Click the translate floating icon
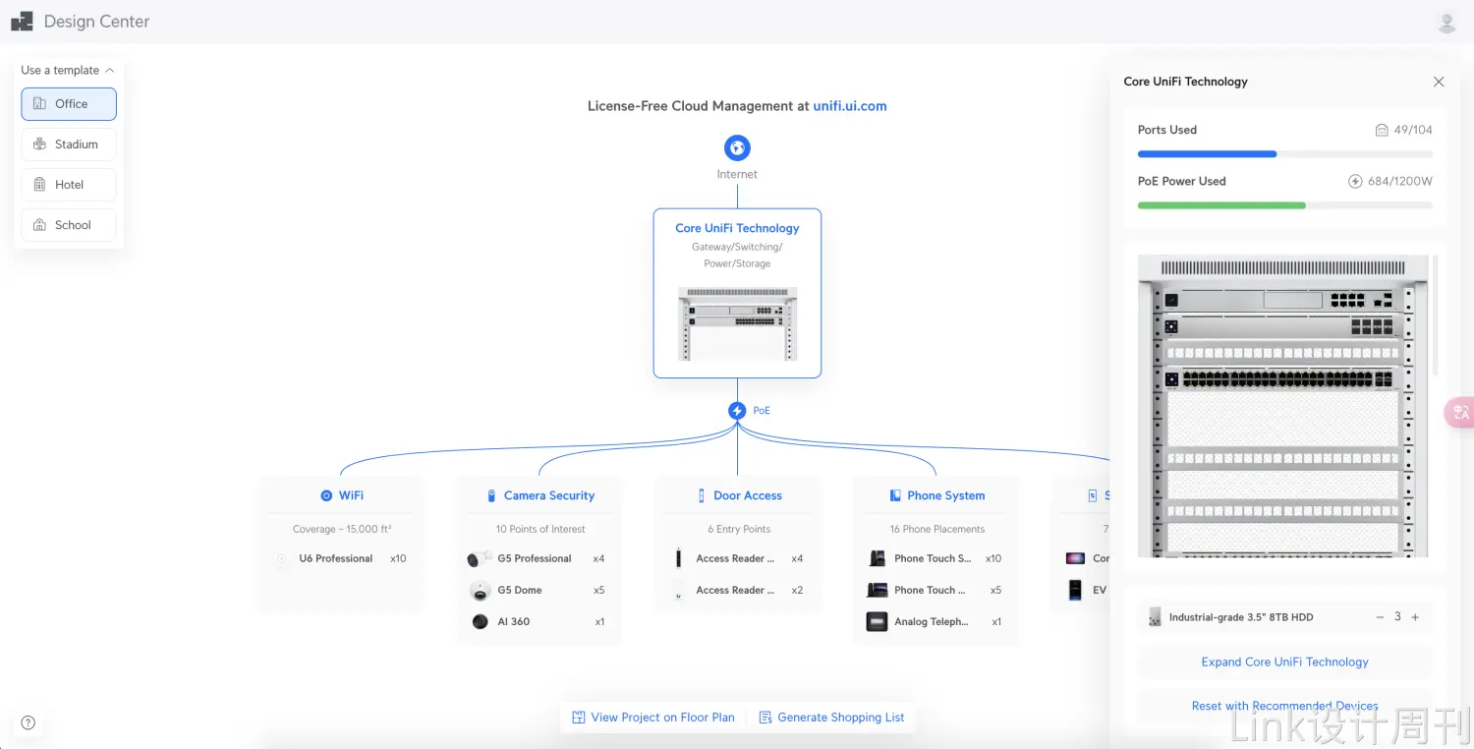Screen dimensions: 1474x749 point(1460,413)
